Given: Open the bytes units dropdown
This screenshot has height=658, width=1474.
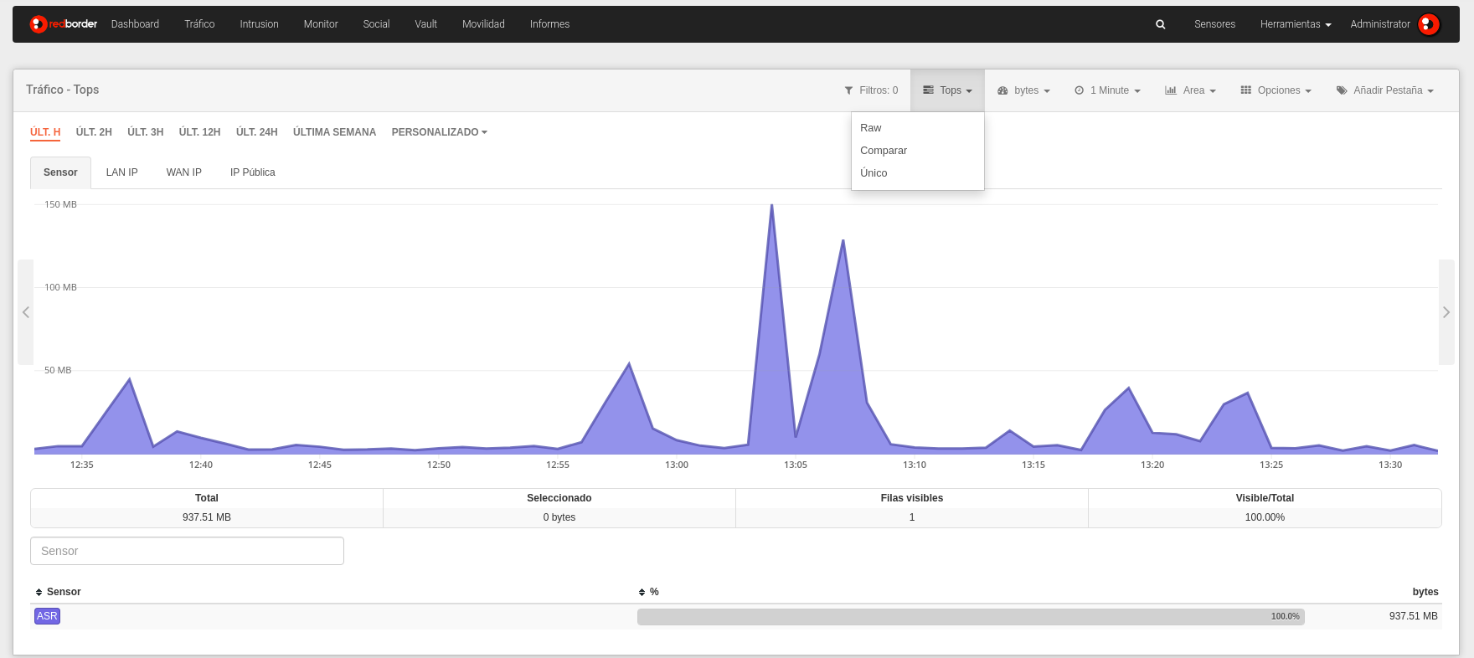Looking at the screenshot, I should coord(1023,90).
